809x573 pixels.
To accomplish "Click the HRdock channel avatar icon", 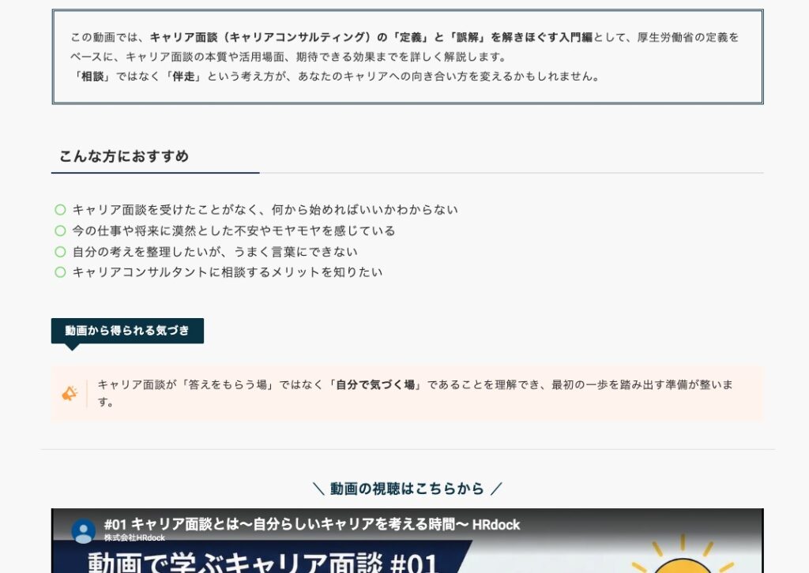I will [84, 530].
